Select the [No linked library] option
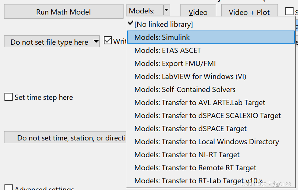 211,24
